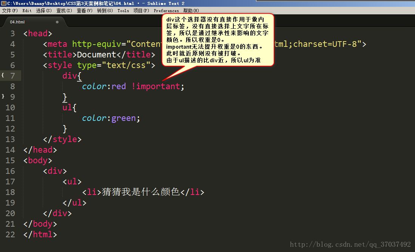The height and width of the screenshot is (252, 415).
Task: Click the closing bracket marker beside line 9
Action: click(3, 96)
